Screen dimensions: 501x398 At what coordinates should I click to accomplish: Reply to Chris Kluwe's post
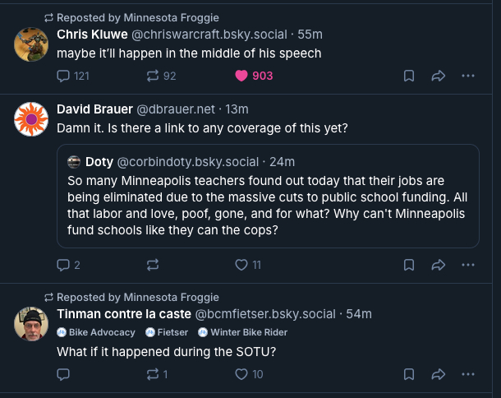pyautogui.click(x=64, y=76)
